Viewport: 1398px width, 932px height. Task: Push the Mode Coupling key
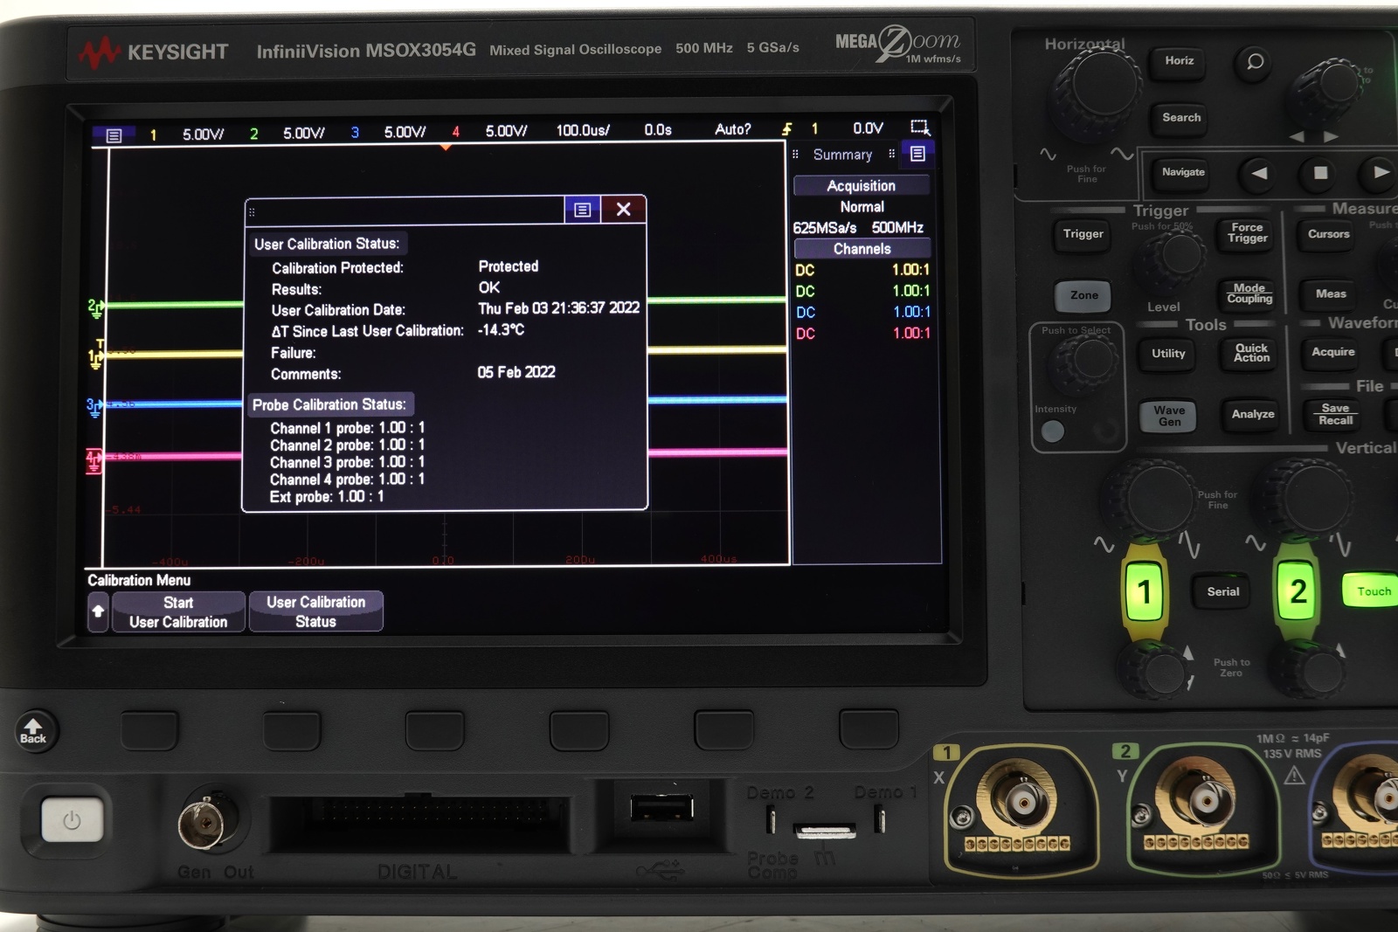pos(1249,293)
